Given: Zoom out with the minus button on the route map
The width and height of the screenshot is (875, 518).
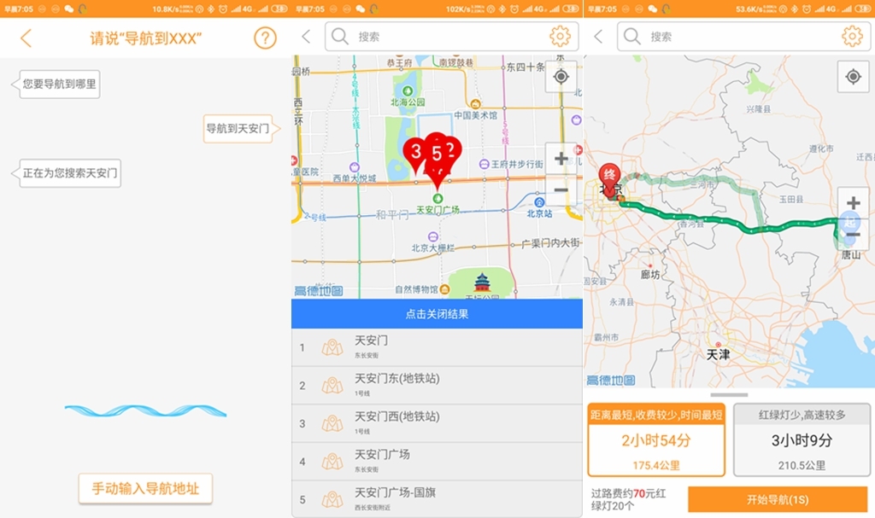Looking at the screenshot, I should 851,234.
